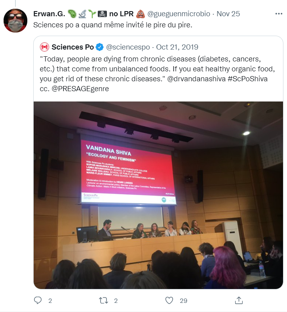
Task: Open the #ScPoShiva hashtag
Action: pos(247,79)
